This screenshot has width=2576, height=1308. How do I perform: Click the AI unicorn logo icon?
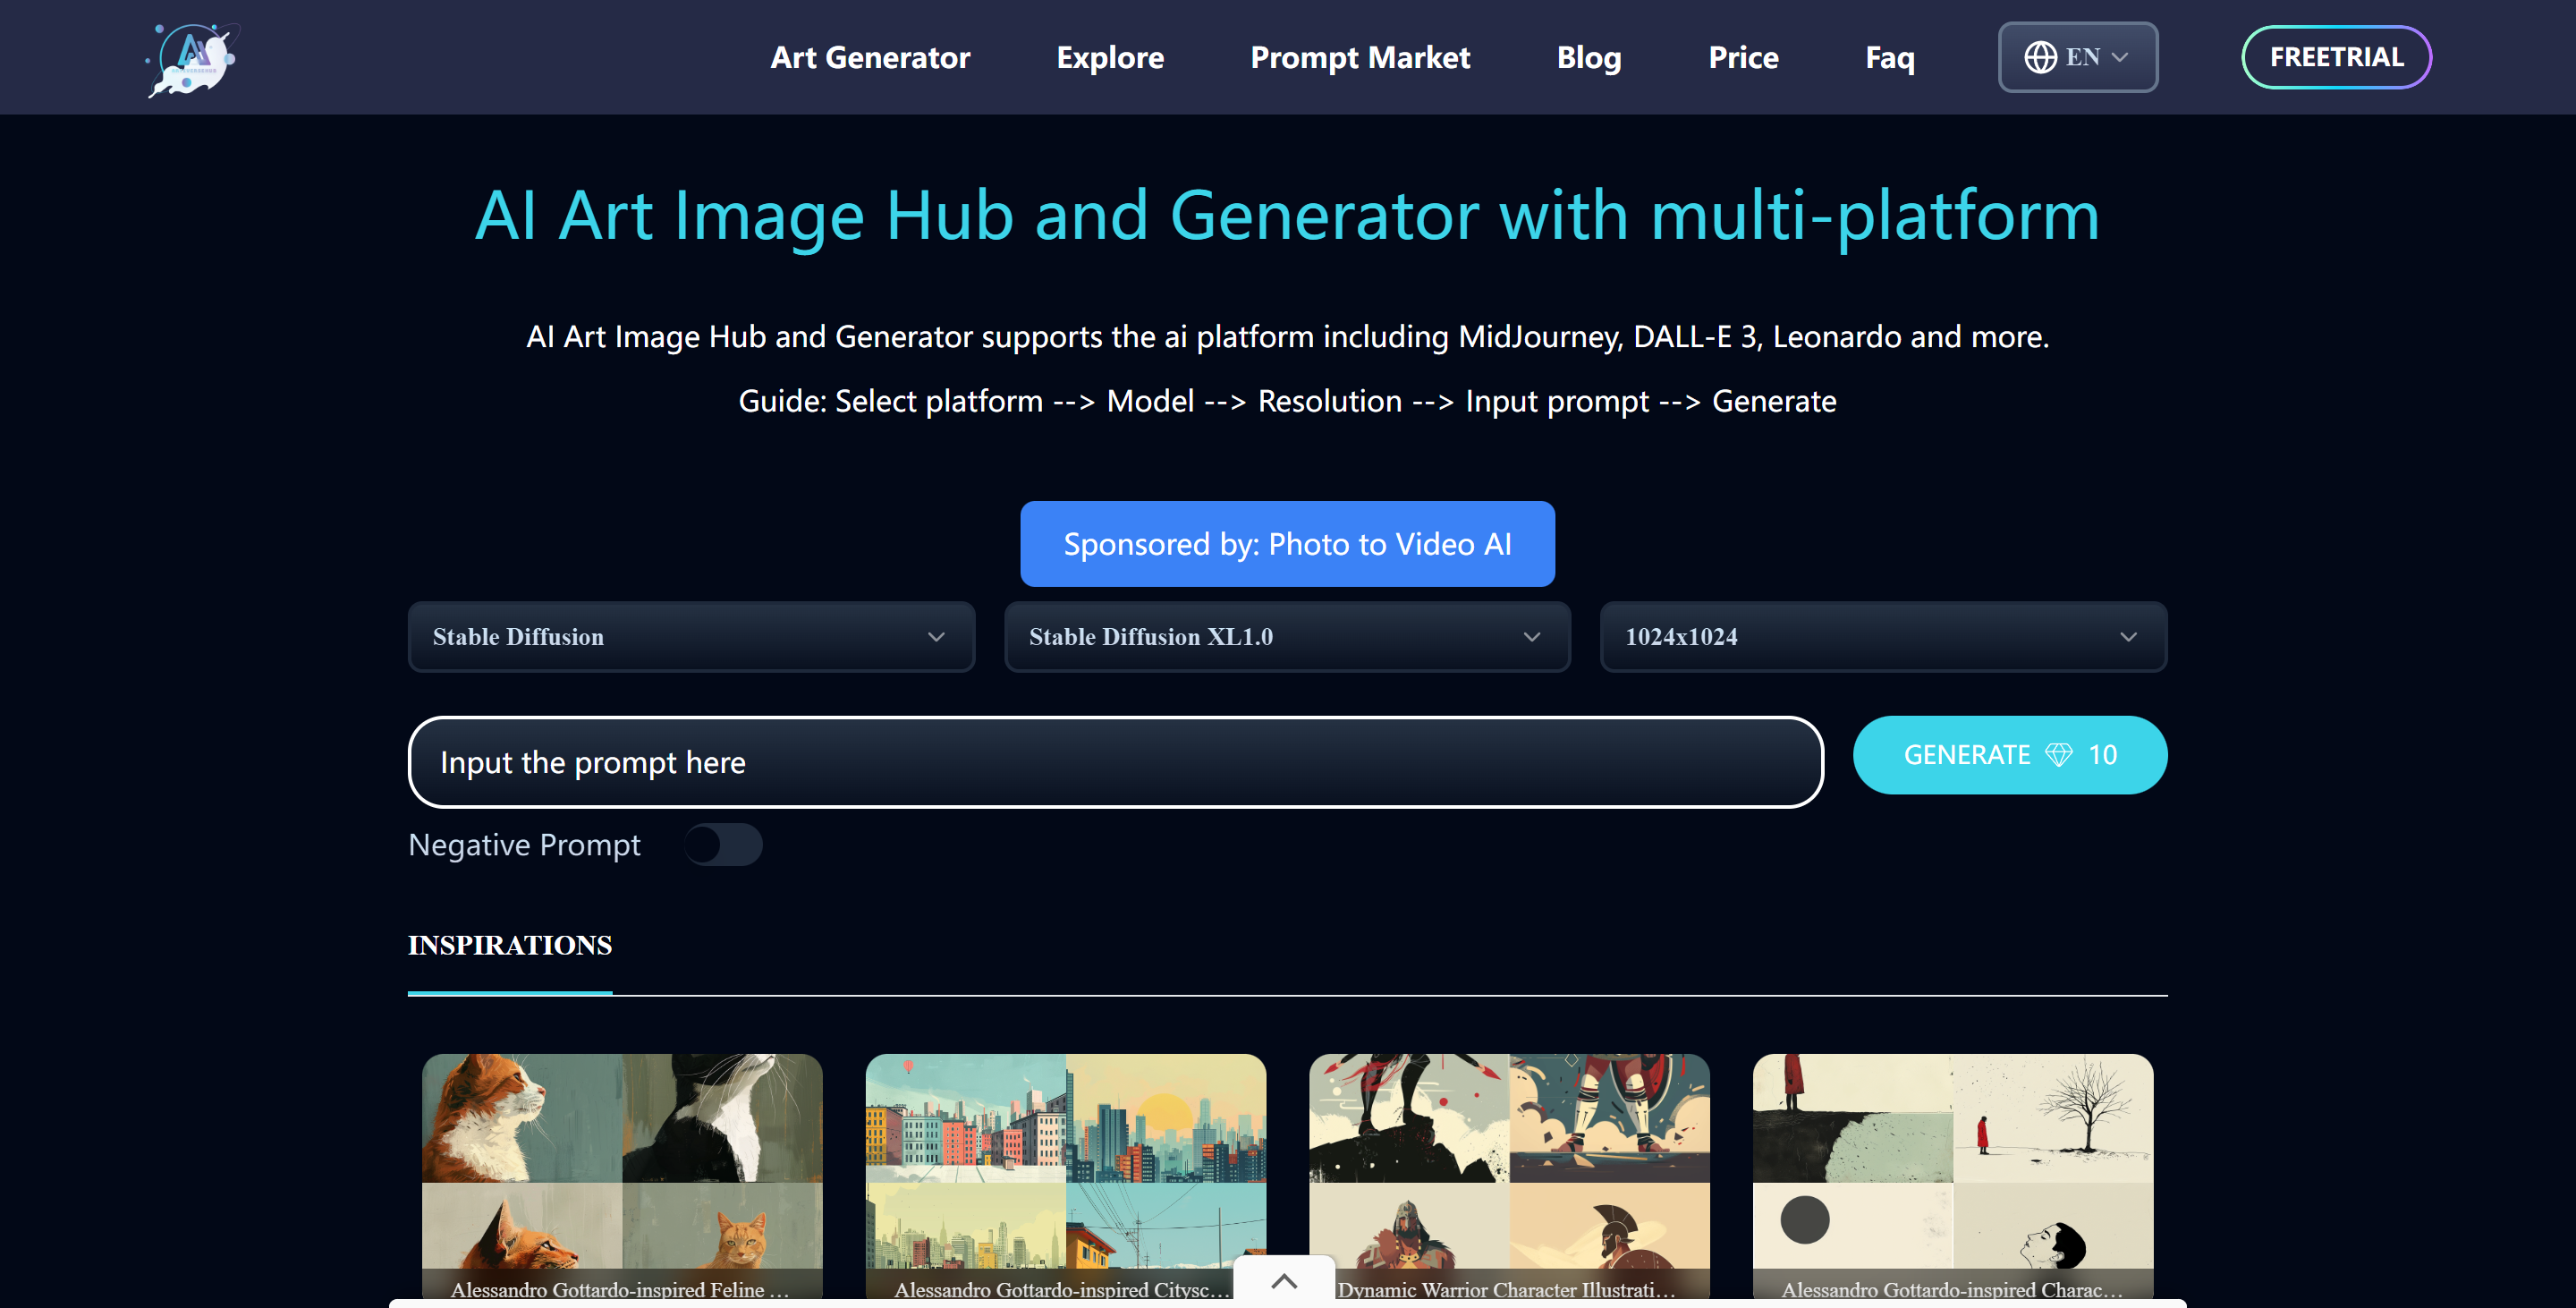click(x=194, y=58)
